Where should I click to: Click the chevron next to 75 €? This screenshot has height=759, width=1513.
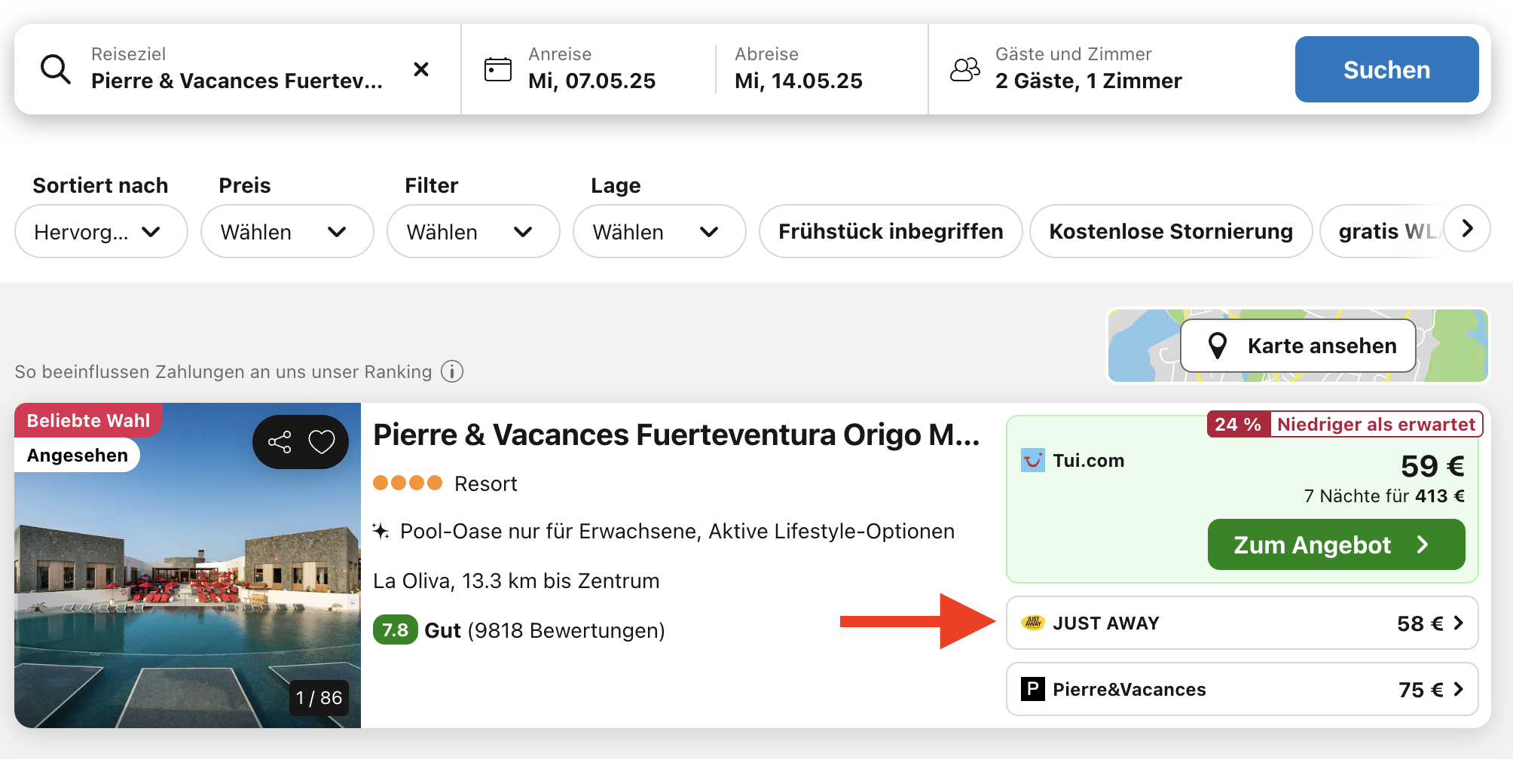pos(1459,689)
